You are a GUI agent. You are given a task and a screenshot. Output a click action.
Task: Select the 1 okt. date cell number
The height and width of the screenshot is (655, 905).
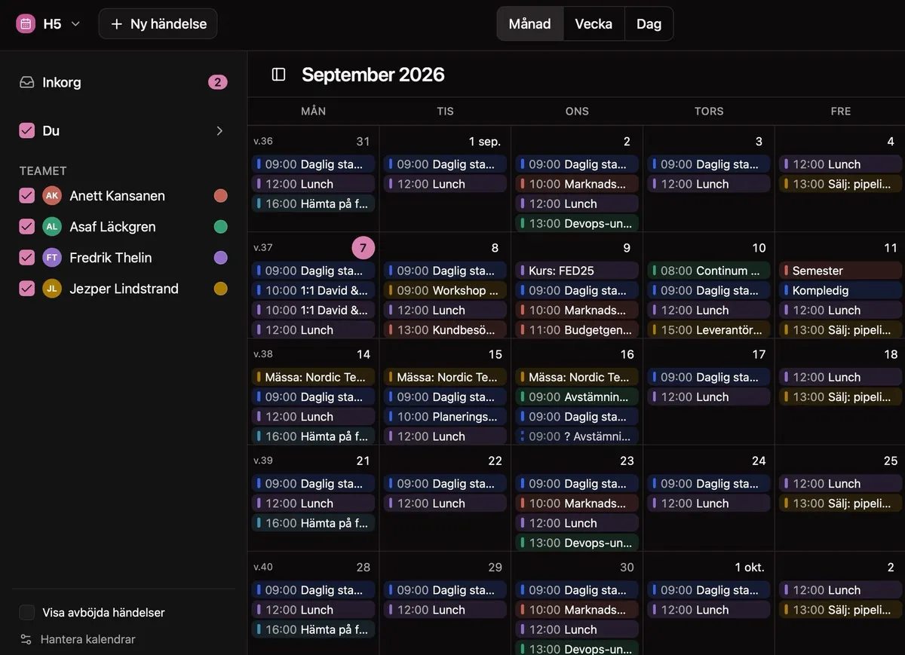[750, 568]
